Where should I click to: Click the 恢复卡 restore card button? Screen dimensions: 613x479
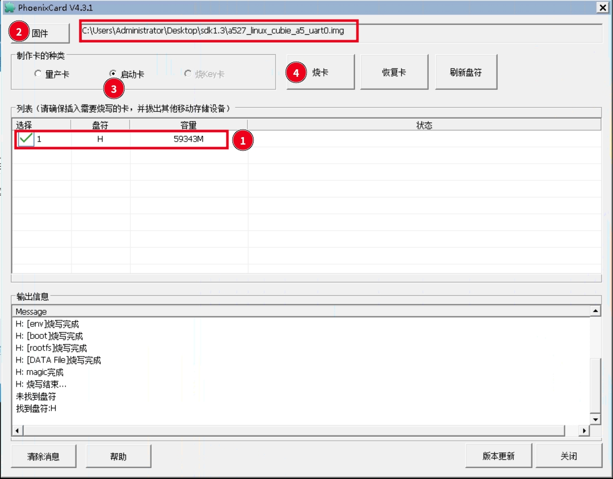394,72
